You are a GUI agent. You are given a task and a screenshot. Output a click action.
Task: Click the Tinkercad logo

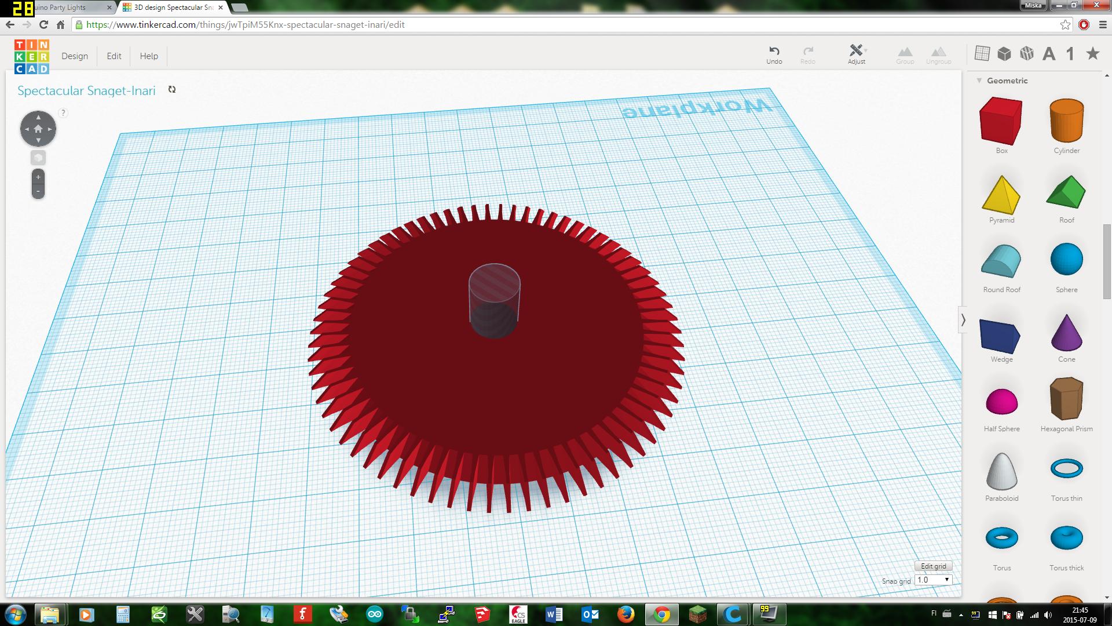32,57
